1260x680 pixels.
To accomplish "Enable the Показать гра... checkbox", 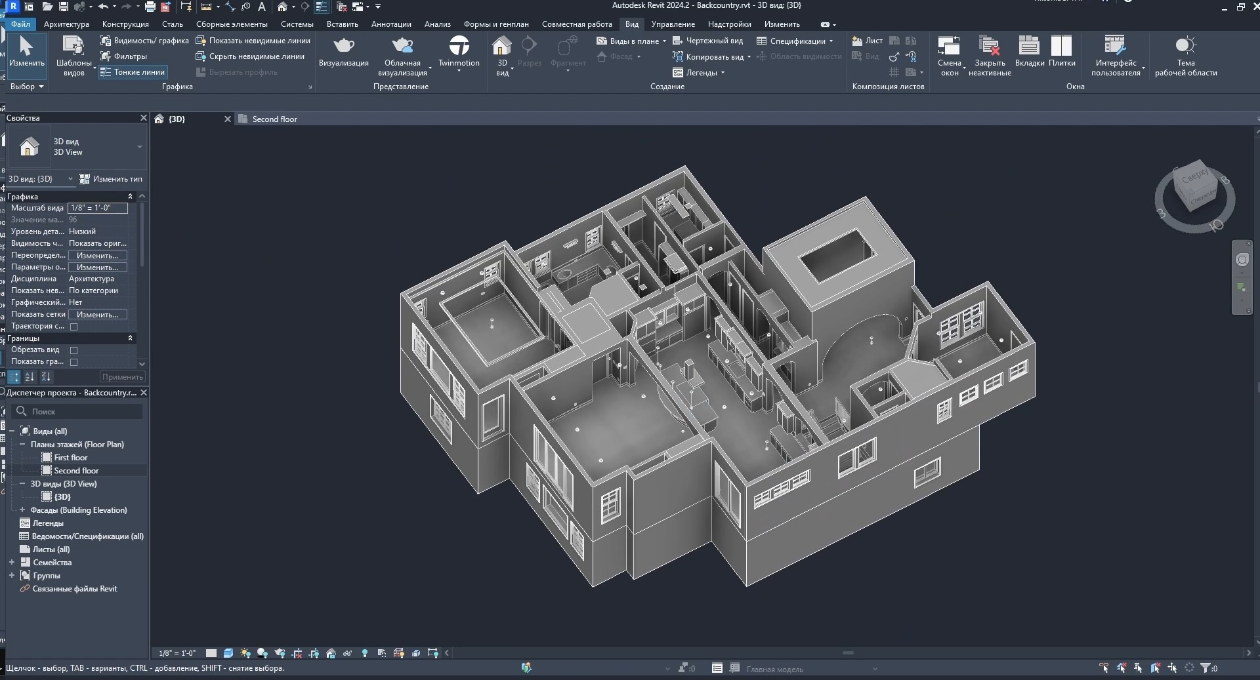I will click(x=73, y=362).
